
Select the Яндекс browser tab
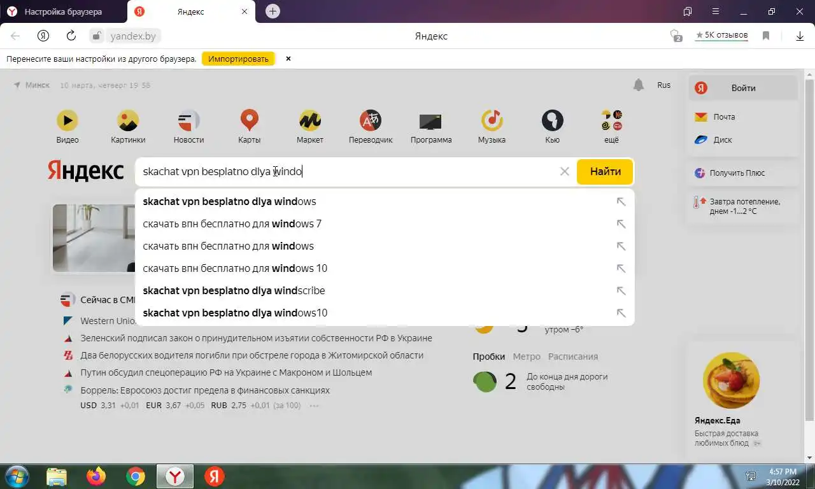pos(191,11)
